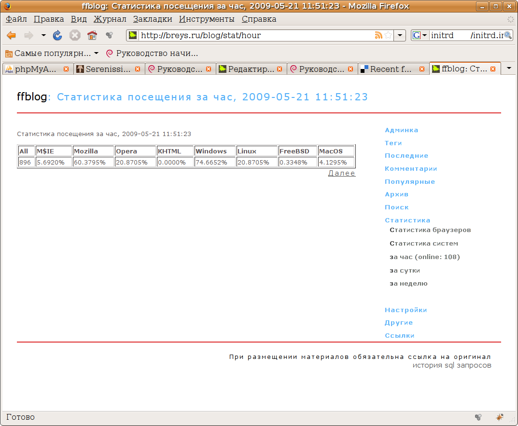The image size is (518, 426).
Task: Open the Закладки menu
Action: (153, 19)
